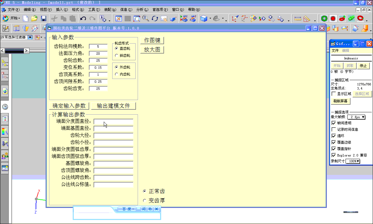
Task: Click the red spur gear icon
Action: [x=333, y=18]
